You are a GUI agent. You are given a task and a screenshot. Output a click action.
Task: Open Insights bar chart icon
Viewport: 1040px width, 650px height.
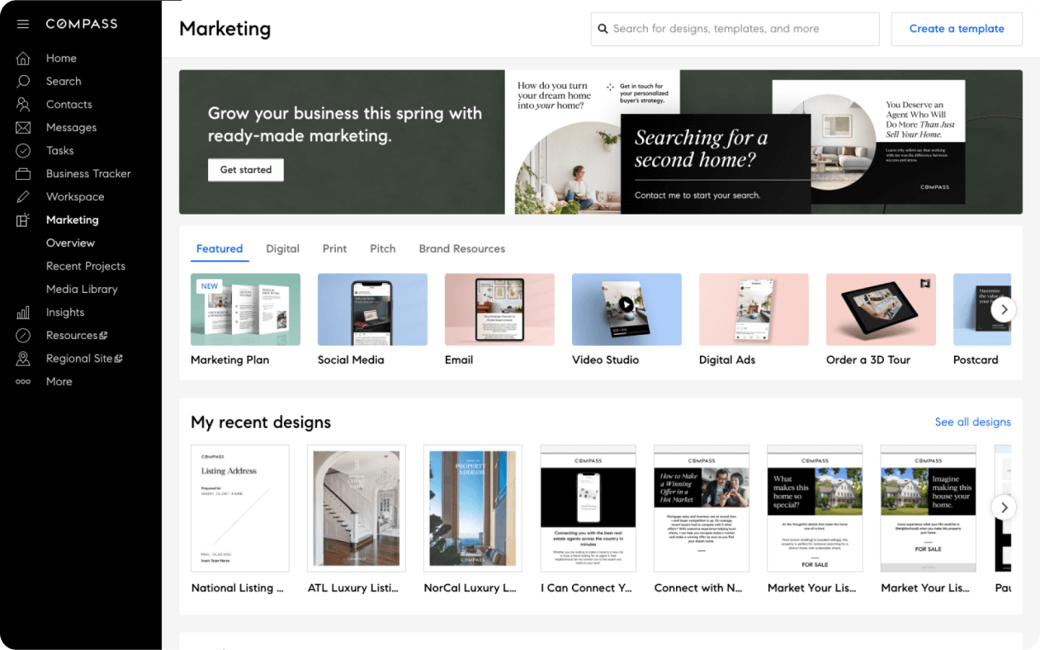pos(23,313)
